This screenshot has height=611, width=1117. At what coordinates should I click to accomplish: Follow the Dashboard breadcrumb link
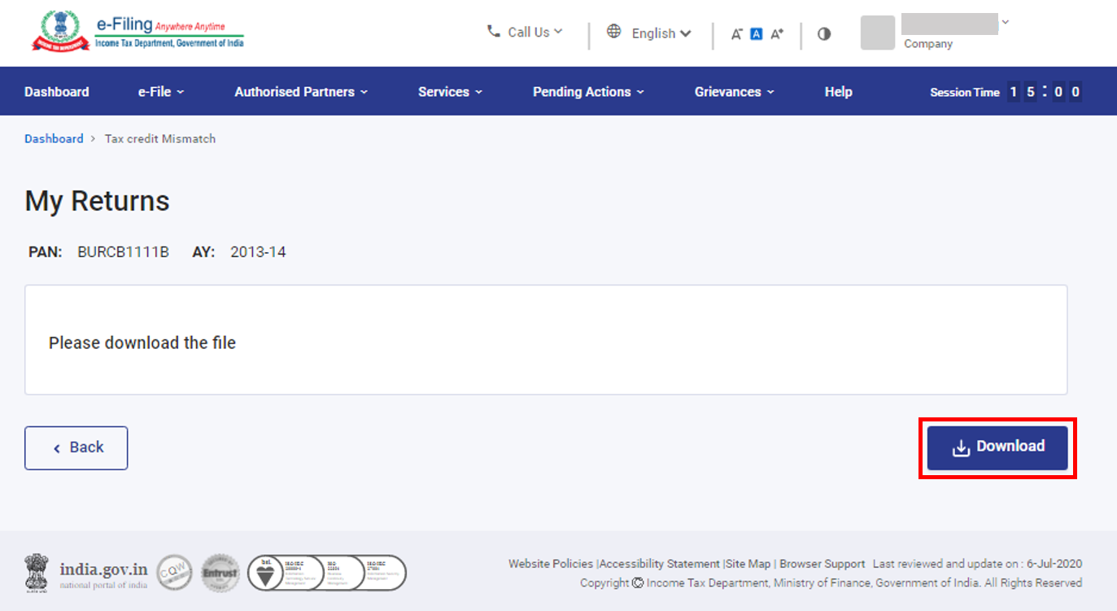click(54, 139)
